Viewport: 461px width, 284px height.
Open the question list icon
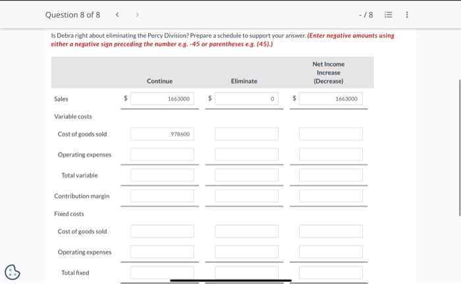389,14
